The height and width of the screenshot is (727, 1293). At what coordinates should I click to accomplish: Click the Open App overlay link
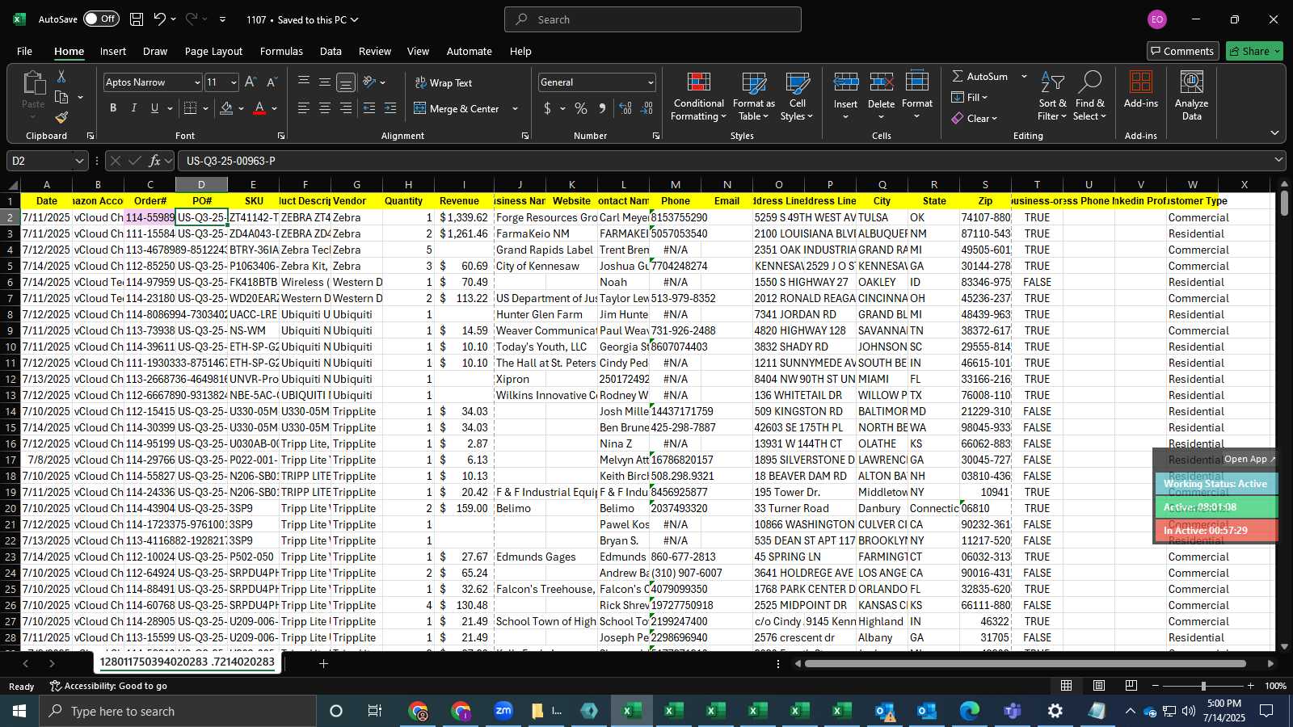[x=1249, y=459]
